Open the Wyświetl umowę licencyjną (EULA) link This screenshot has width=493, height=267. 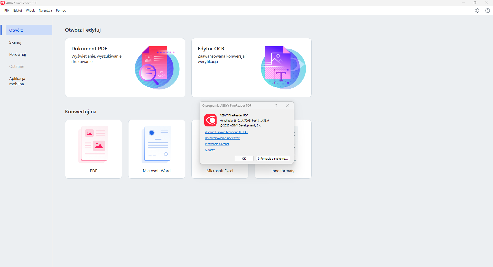click(226, 132)
